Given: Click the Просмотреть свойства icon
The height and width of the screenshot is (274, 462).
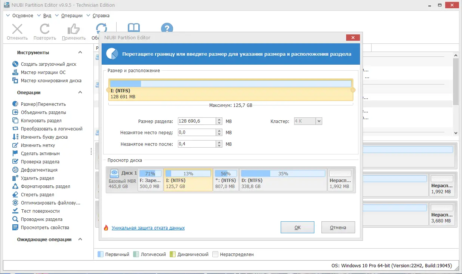Looking at the screenshot, I should tap(15, 228).
